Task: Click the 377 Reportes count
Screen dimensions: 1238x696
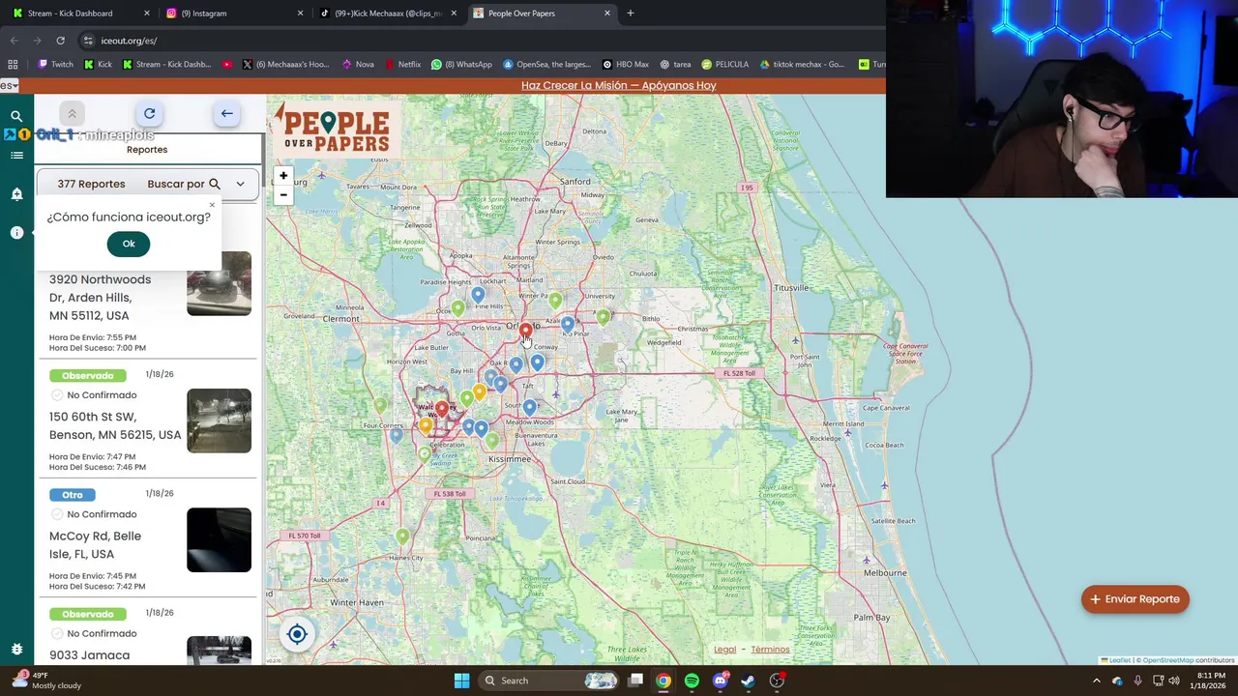Action: 91,184
